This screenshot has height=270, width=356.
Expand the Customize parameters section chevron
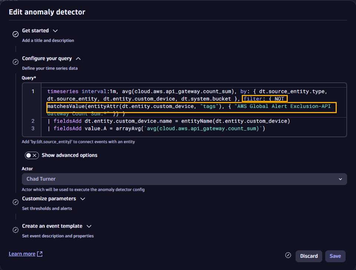pyautogui.click(x=83, y=199)
